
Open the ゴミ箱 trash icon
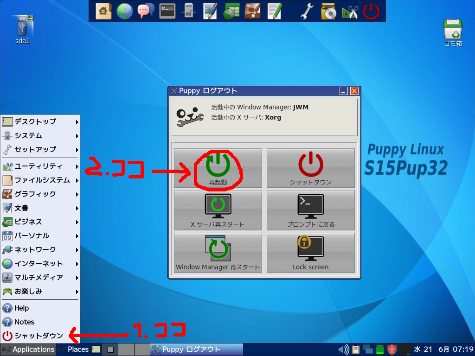(x=453, y=33)
